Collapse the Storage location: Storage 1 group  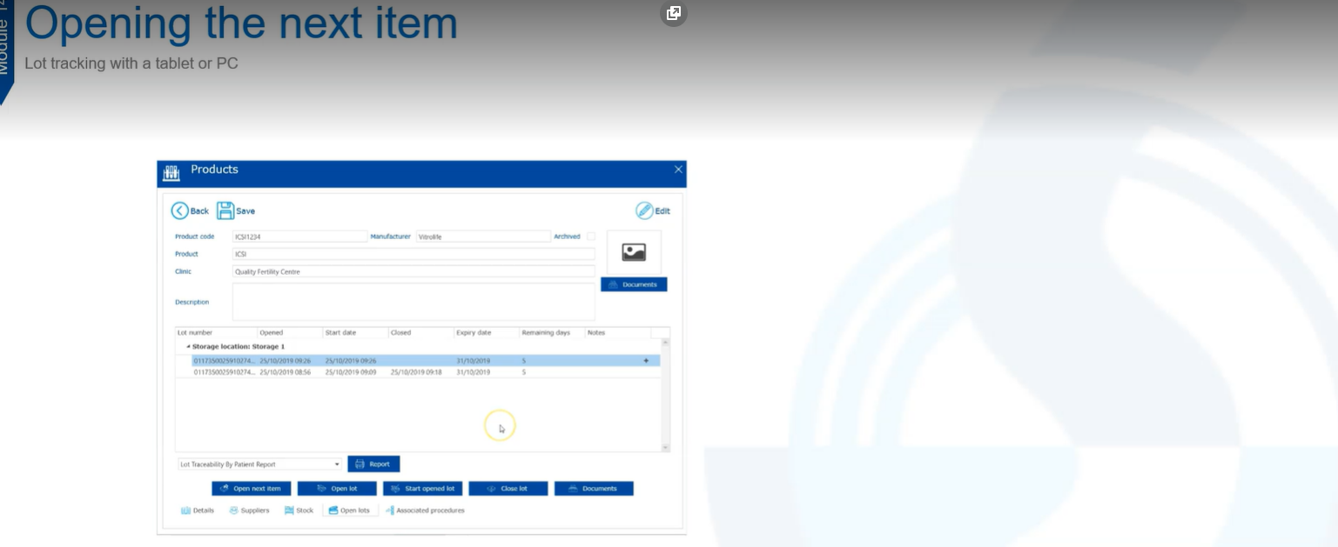pyautogui.click(x=188, y=347)
